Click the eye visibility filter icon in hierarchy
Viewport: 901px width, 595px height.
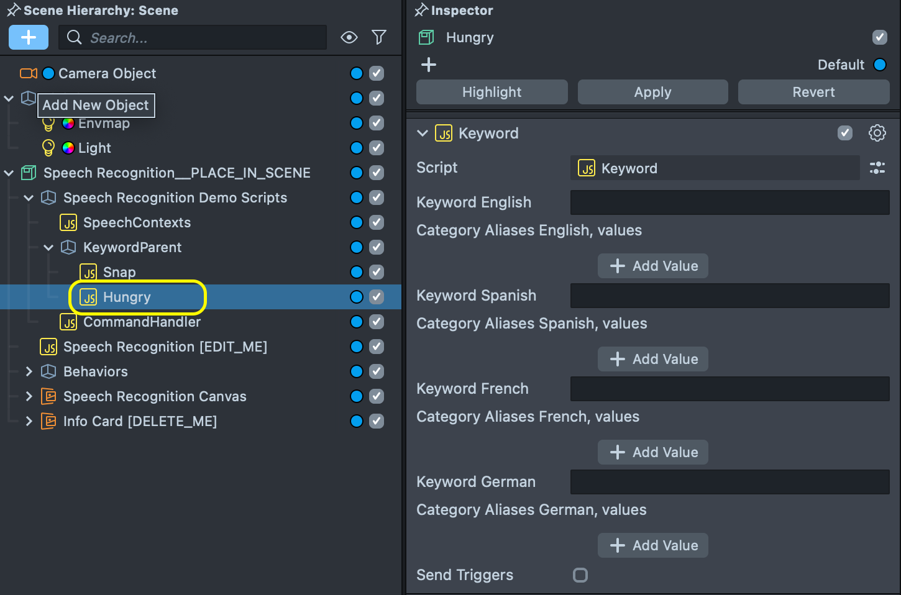[x=349, y=37]
